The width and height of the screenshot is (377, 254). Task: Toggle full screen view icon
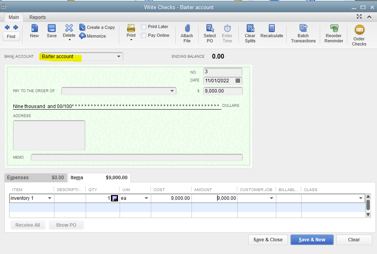[x=359, y=16]
